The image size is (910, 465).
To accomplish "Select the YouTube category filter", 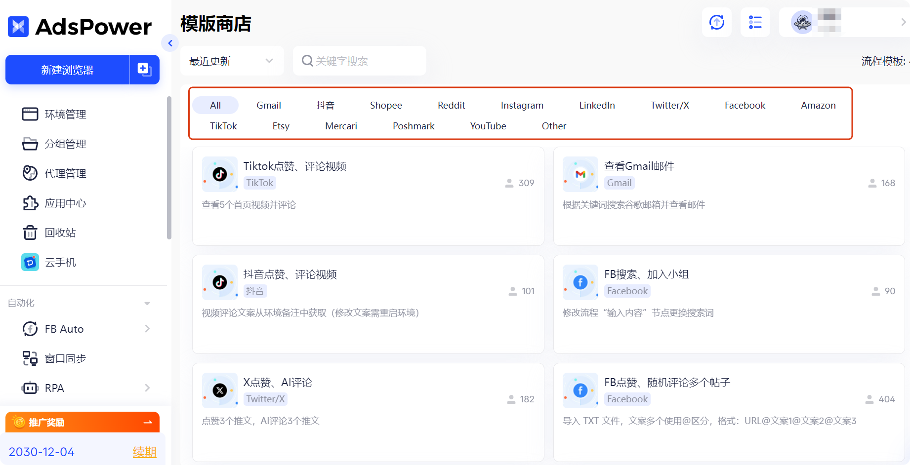I will click(x=488, y=126).
